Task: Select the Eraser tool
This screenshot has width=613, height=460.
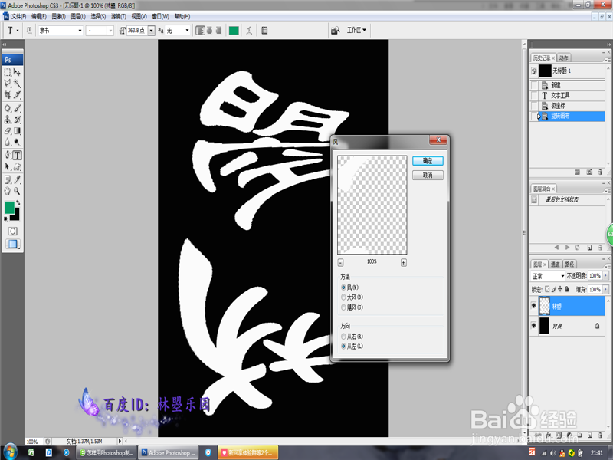Action: (8, 131)
